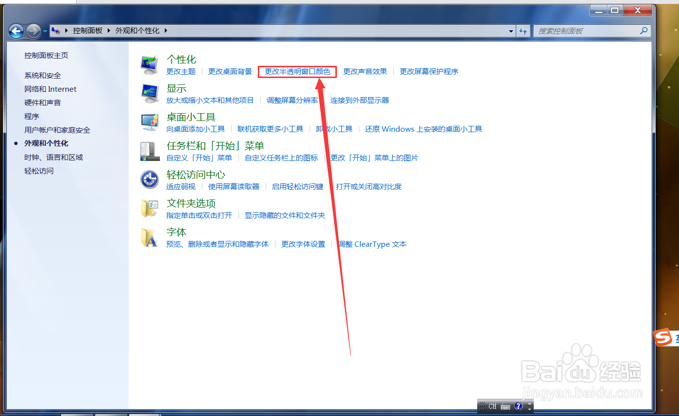The width and height of the screenshot is (679, 416).
Task: Open the 轻松访问中心 round blue icon
Action: pos(150,179)
